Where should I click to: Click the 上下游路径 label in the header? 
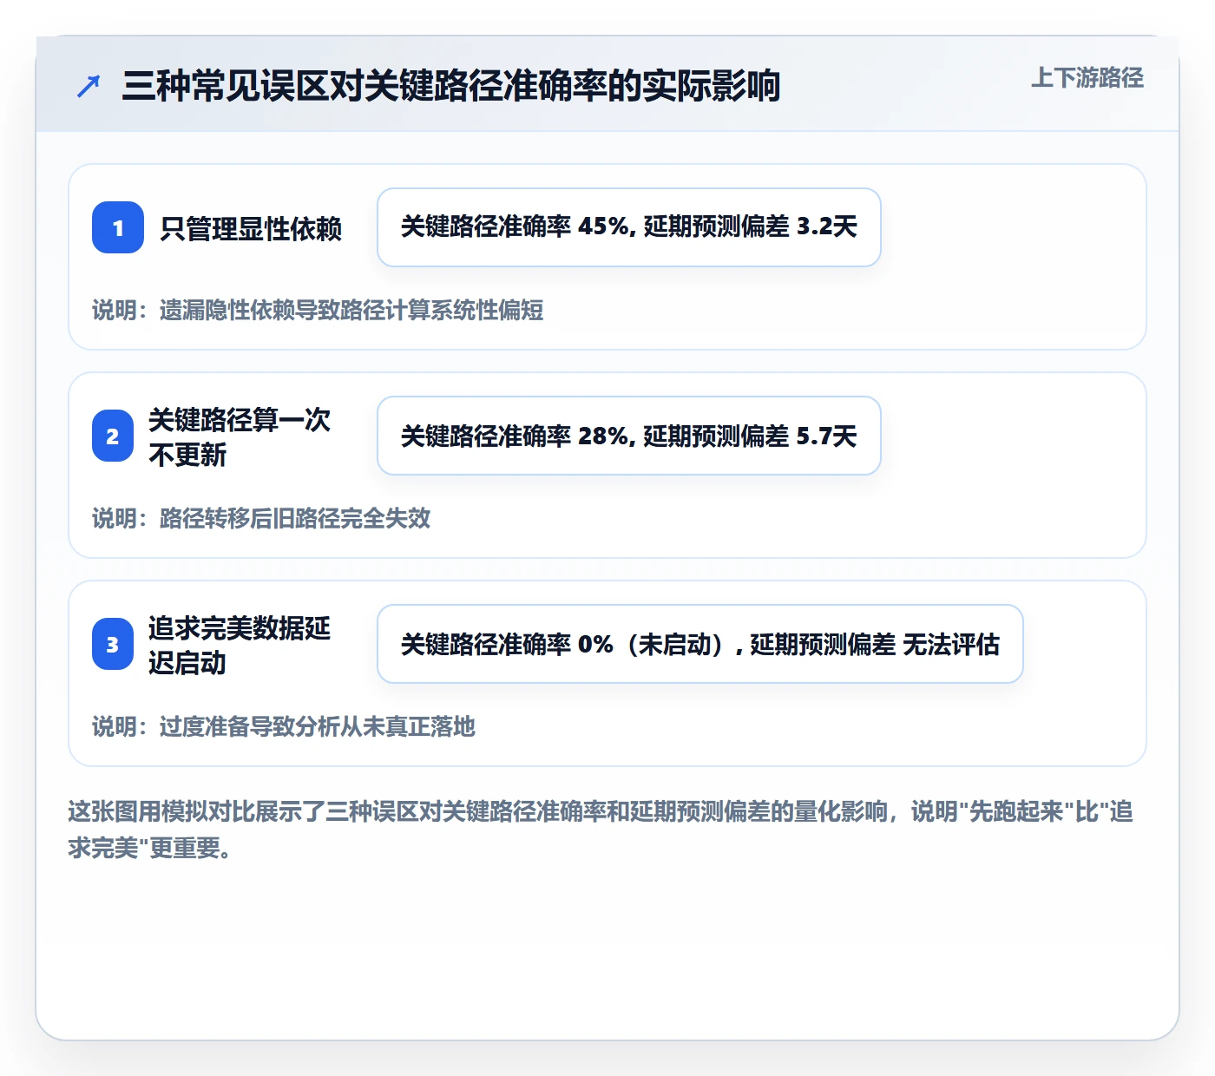1087,78
